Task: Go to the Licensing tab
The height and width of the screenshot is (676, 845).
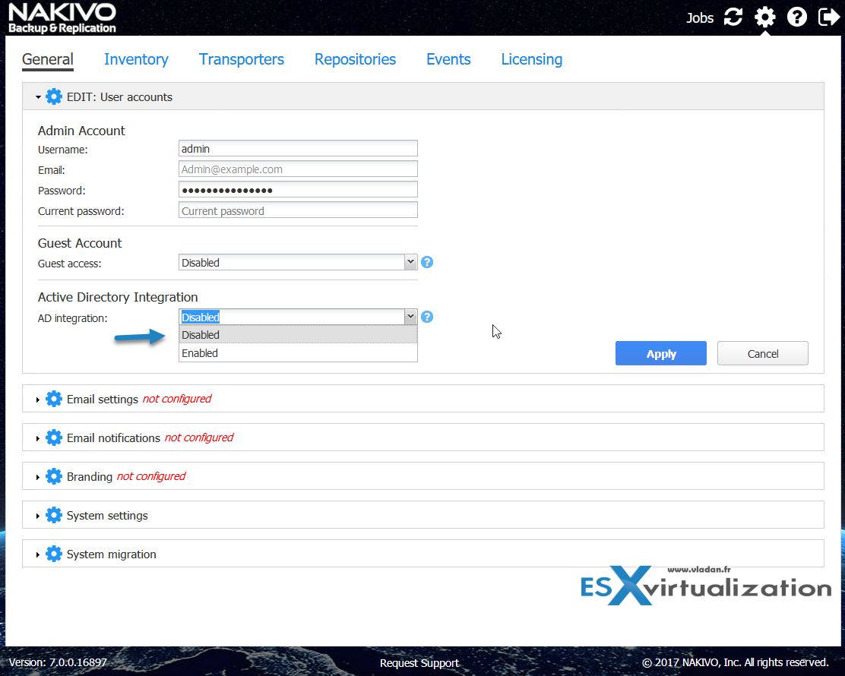Action: point(531,59)
